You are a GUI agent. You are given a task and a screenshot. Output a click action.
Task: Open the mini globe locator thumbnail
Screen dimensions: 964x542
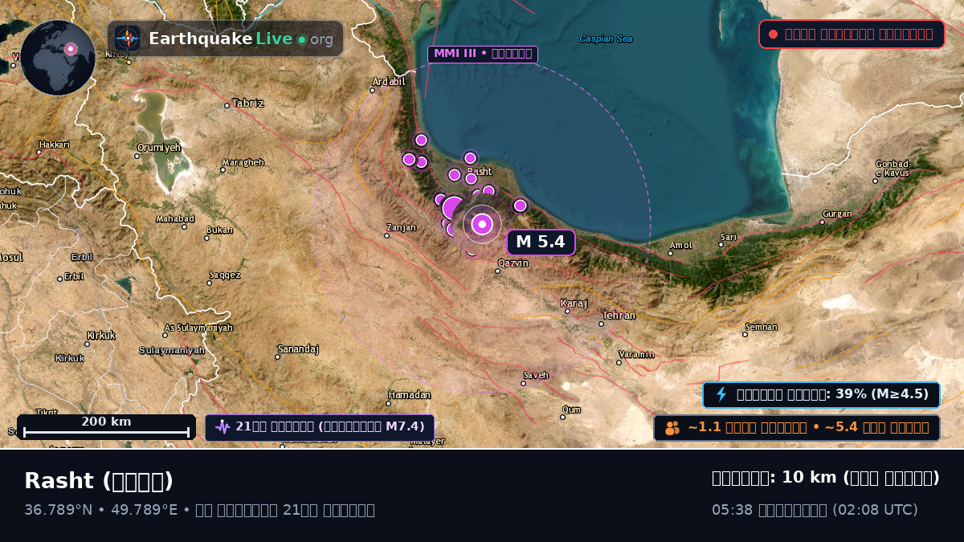58,58
